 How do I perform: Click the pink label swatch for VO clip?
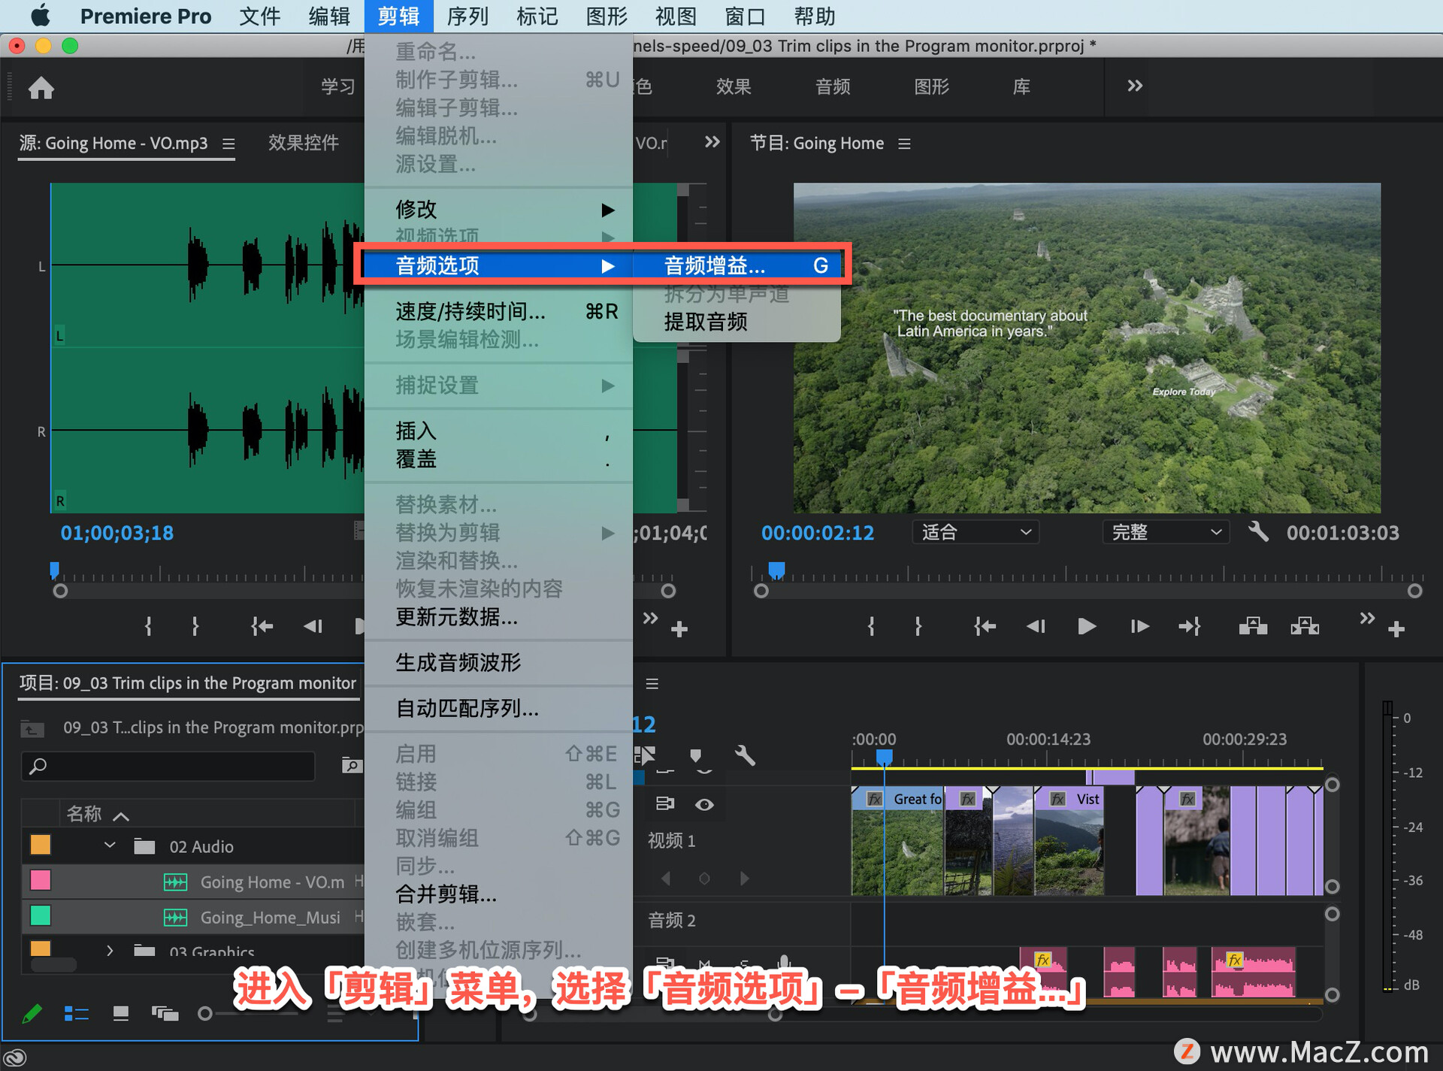coord(41,881)
